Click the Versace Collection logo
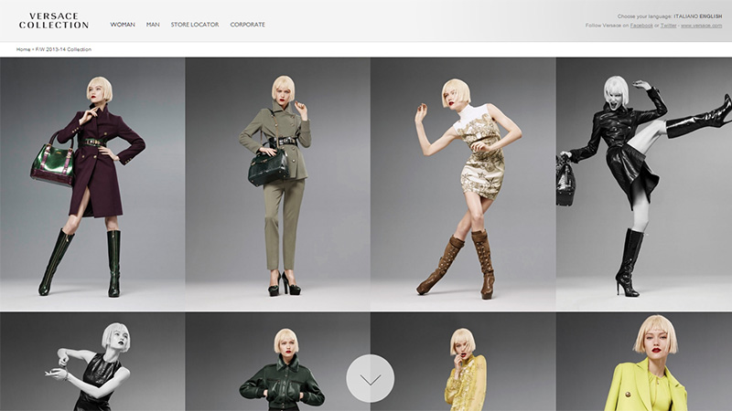Viewport: 732px width, 411px height. [54, 21]
